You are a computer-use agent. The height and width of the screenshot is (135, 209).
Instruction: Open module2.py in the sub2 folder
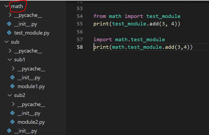coord(31,122)
